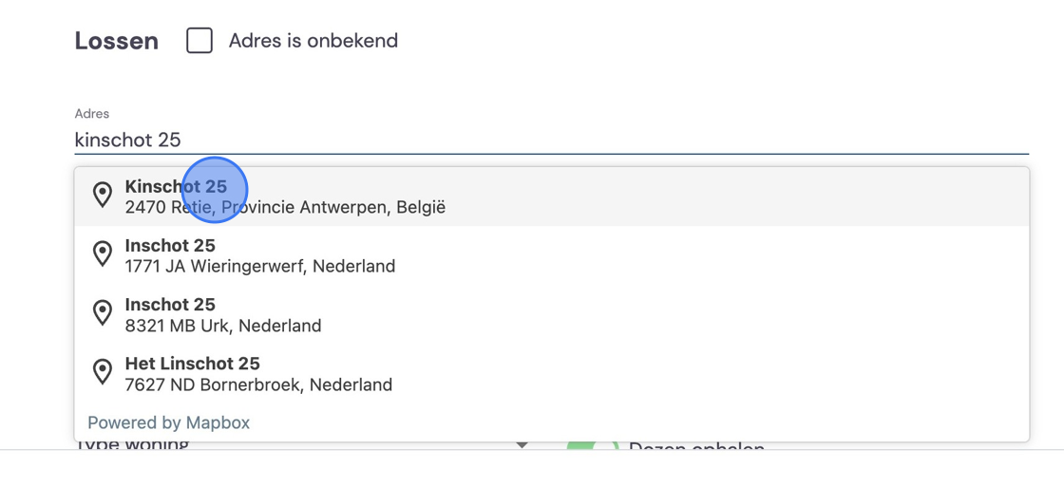The image size is (1064, 487).
Task: Tick the 'Adres is onbekend' checkbox
Action: [199, 41]
